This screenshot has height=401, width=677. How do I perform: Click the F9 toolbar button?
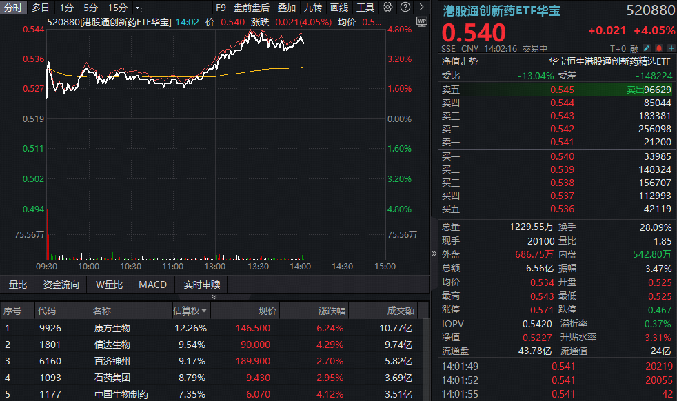pos(220,7)
